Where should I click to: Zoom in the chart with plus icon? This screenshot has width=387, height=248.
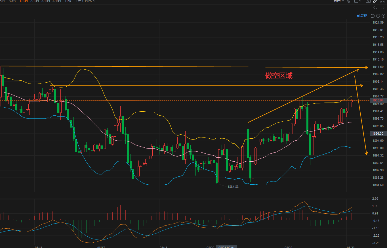[383, 16]
